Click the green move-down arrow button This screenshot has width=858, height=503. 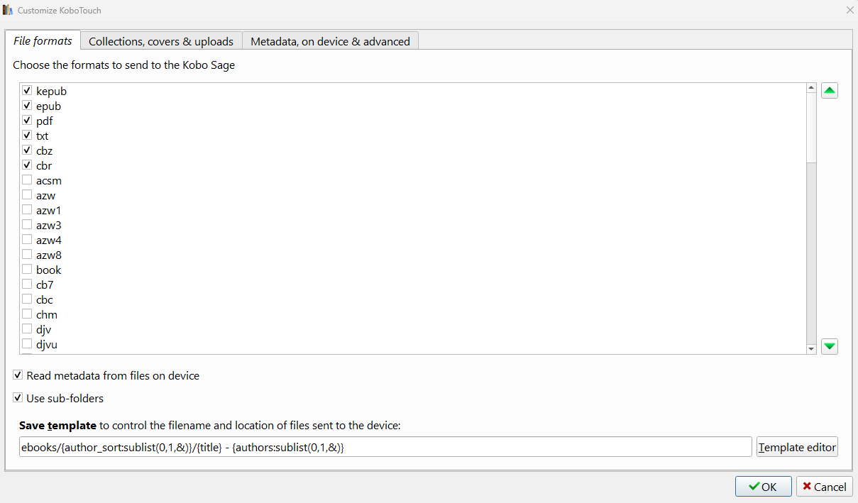tap(830, 346)
